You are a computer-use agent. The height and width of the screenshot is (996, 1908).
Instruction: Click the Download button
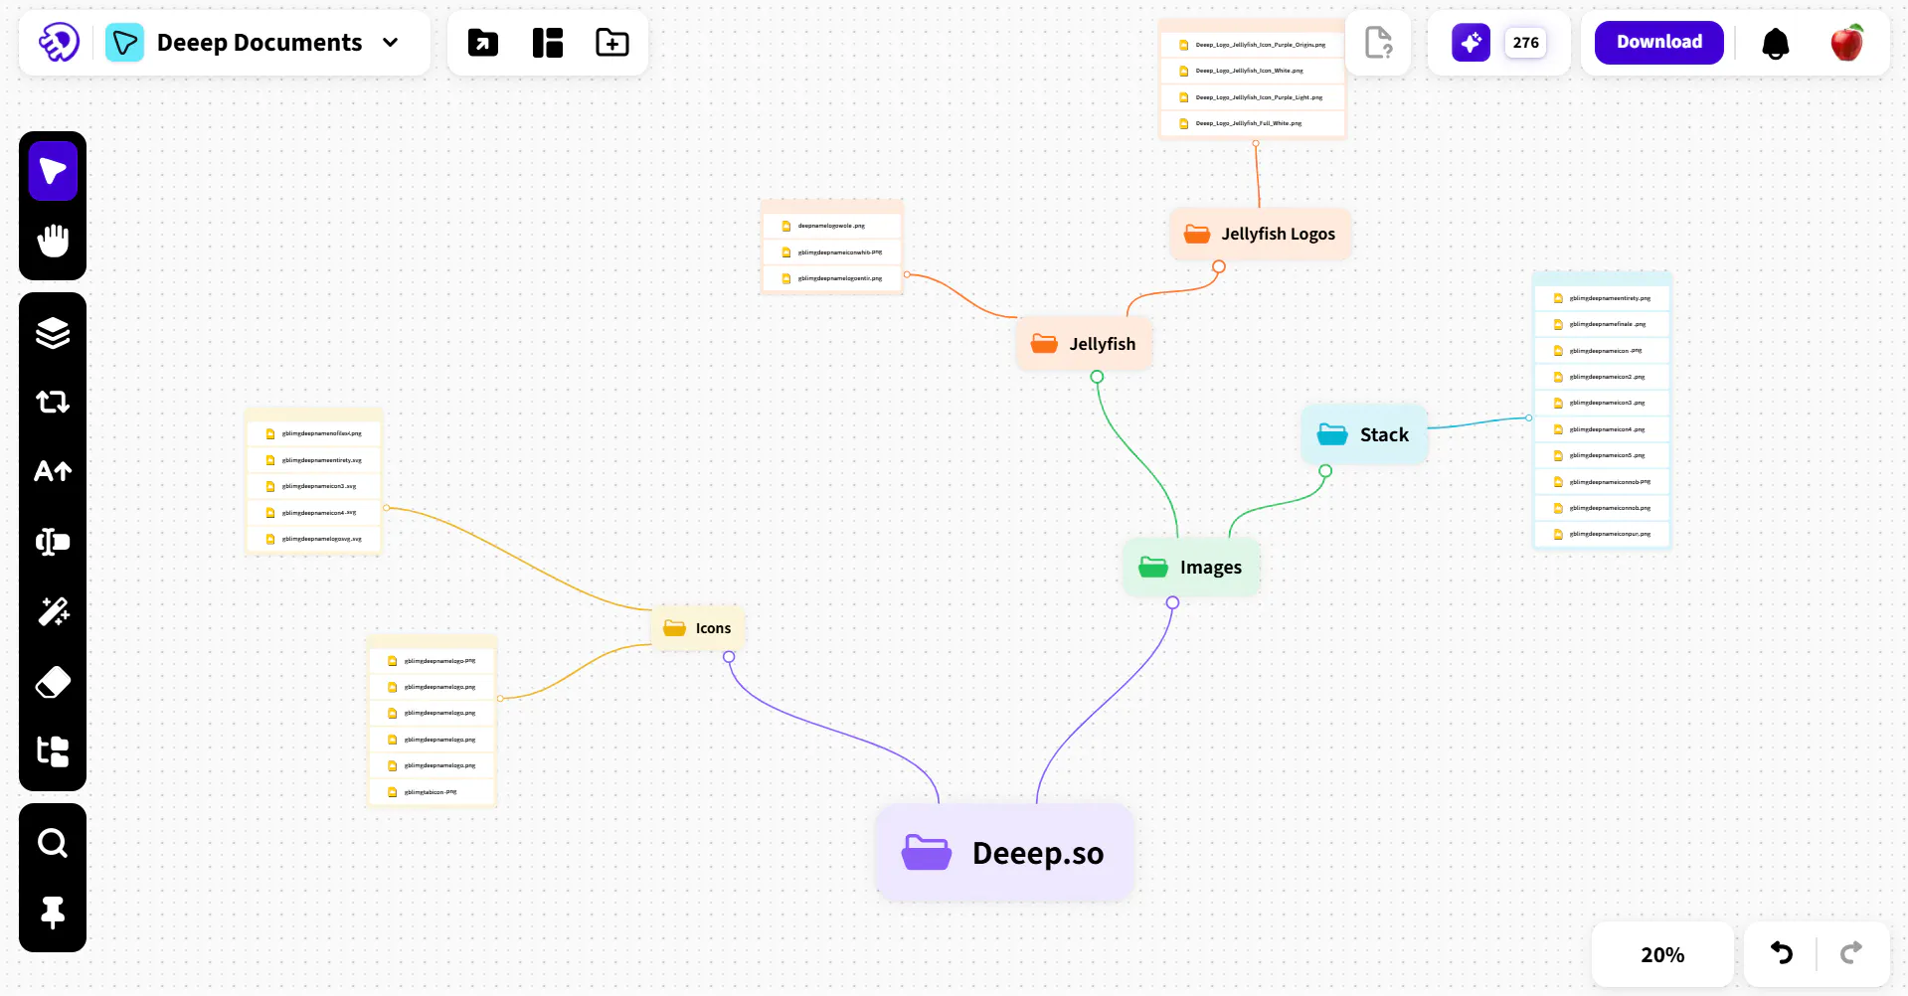pyautogui.click(x=1659, y=43)
